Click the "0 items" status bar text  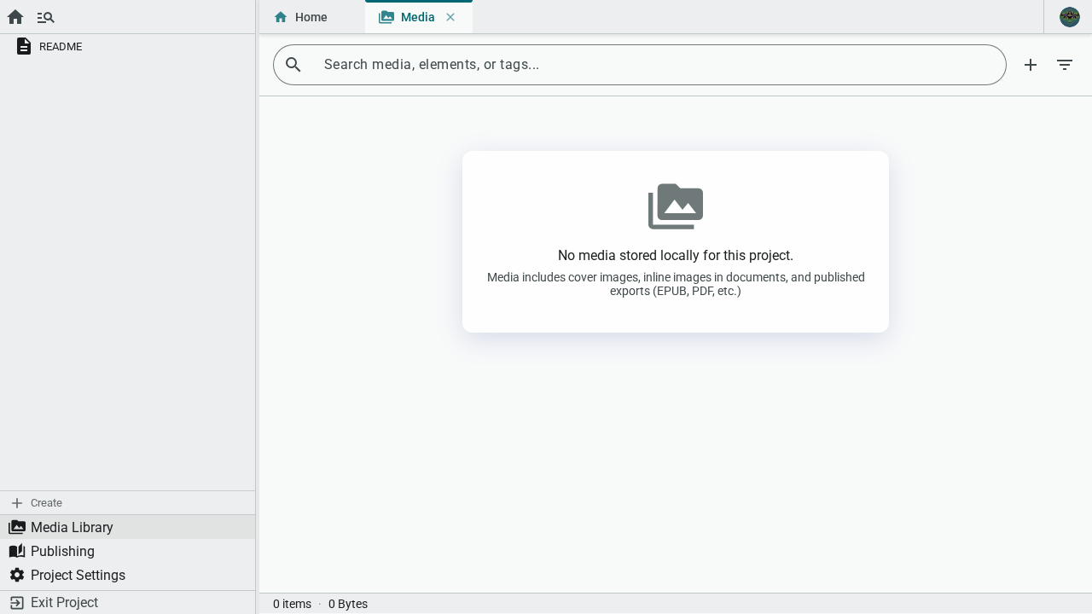tap(292, 604)
